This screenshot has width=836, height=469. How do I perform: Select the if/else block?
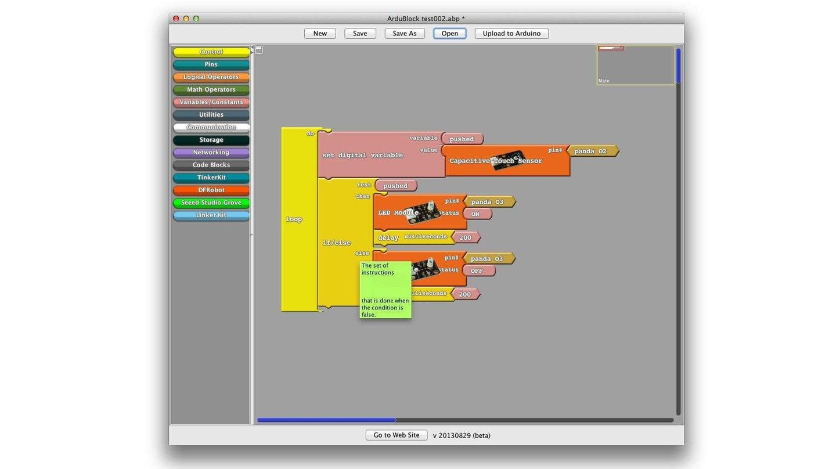click(337, 243)
